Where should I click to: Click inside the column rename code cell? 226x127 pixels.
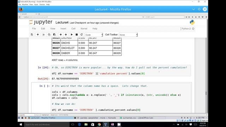click(121, 98)
